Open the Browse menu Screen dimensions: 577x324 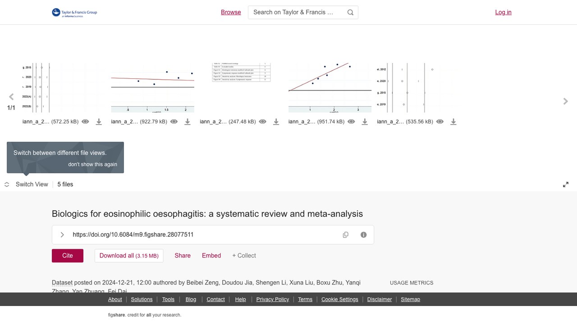231,13
